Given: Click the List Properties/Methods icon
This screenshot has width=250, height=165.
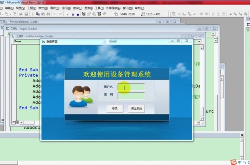Looking at the screenshot, I should coord(174,14).
